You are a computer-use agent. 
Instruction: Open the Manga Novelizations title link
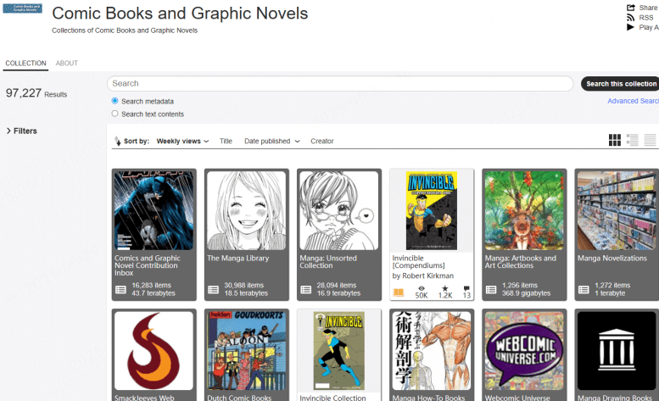(612, 259)
